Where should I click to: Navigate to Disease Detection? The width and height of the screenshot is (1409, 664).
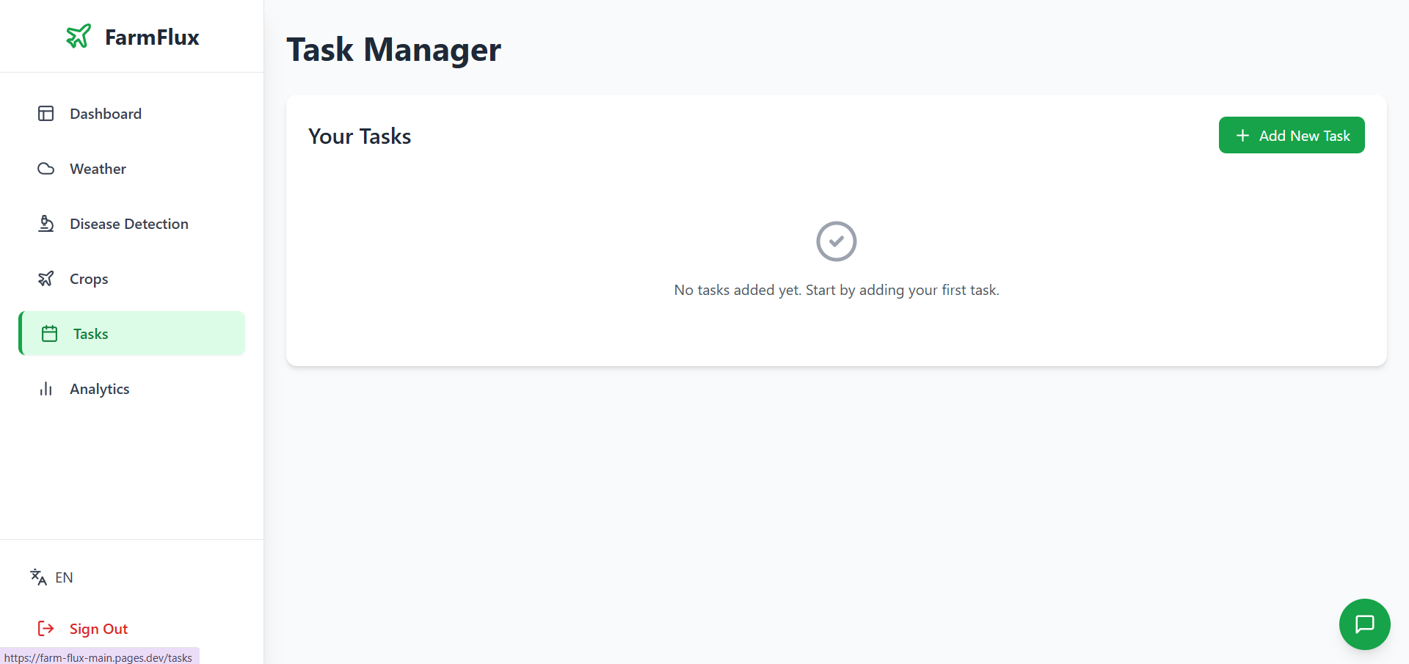129,224
